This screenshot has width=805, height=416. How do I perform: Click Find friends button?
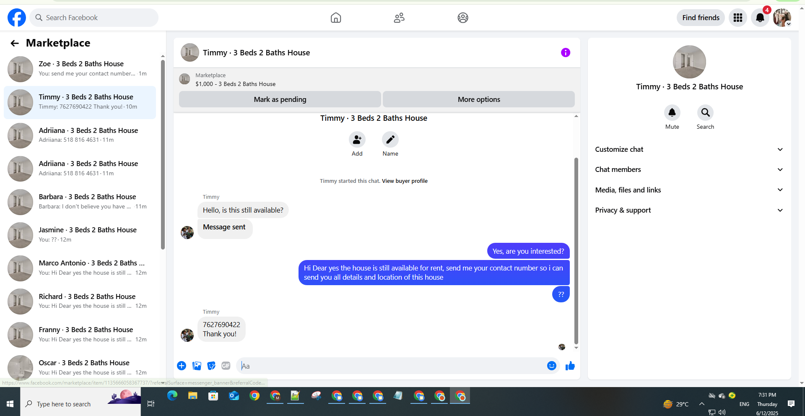(701, 18)
